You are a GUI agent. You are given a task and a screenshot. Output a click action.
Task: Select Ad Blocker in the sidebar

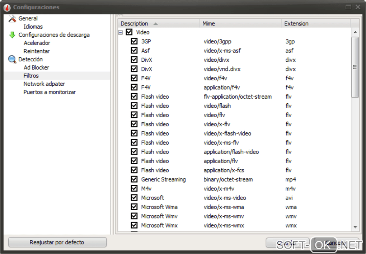36,67
